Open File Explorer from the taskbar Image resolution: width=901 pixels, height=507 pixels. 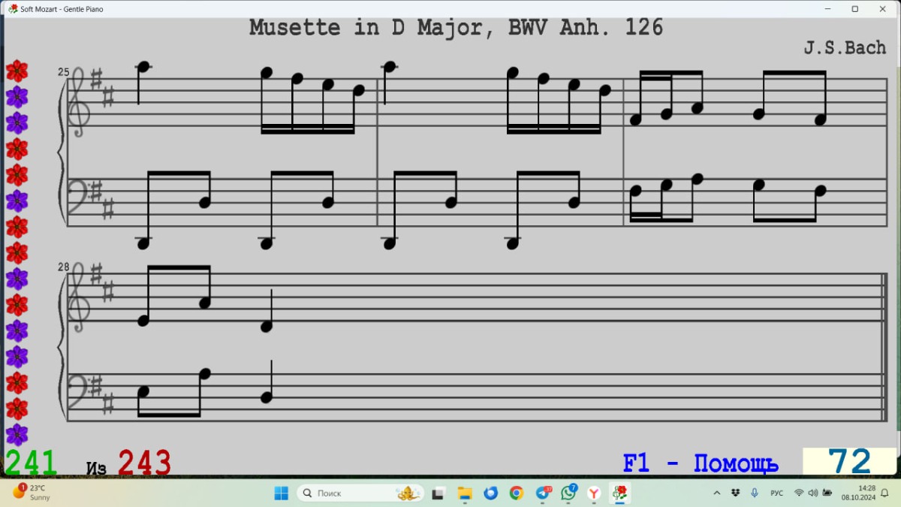click(465, 493)
